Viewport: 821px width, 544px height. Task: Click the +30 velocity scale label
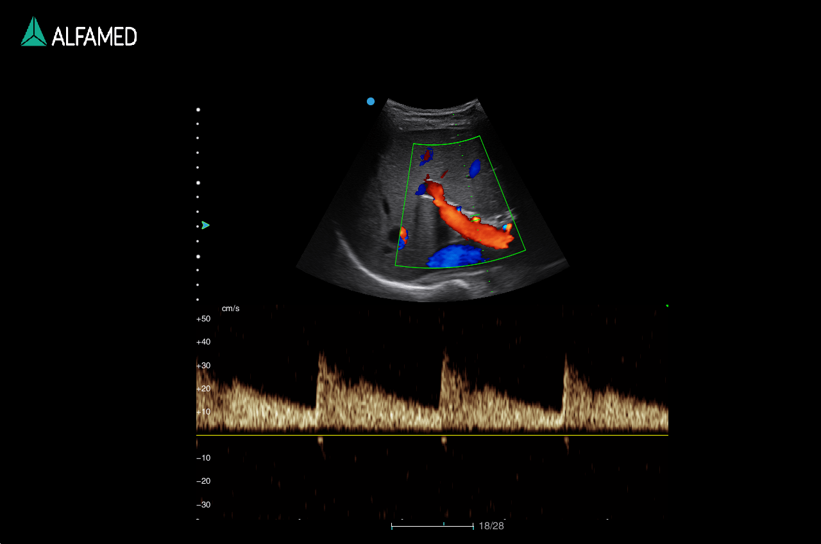click(x=203, y=366)
